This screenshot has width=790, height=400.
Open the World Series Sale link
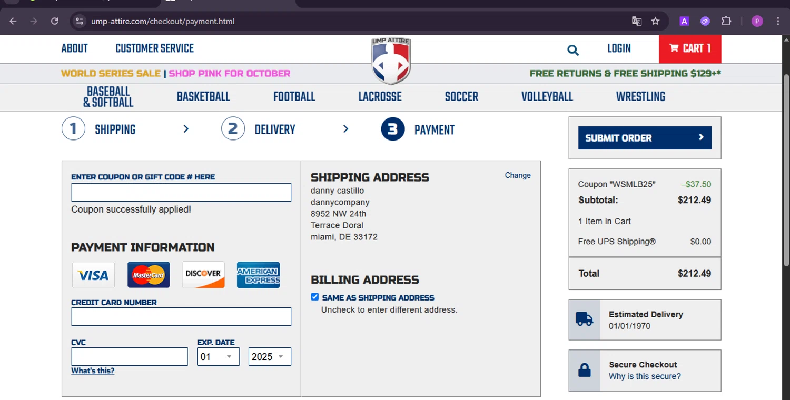point(111,74)
